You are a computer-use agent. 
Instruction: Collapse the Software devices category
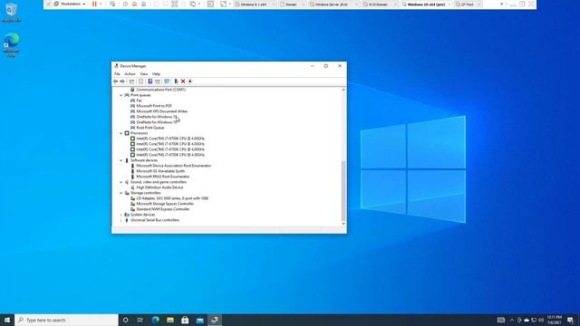pyautogui.click(x=121, y=160)
